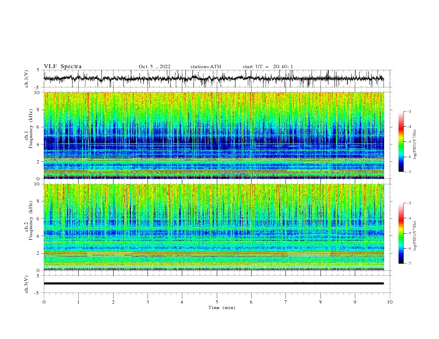This screenshot has width=439, height=339.
Task: Click the time axis tick label '7'
Action: click(x=286, y=302)
